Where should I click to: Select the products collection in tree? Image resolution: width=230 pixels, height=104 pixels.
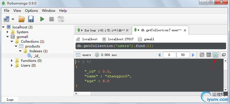(x=32, y=46)
